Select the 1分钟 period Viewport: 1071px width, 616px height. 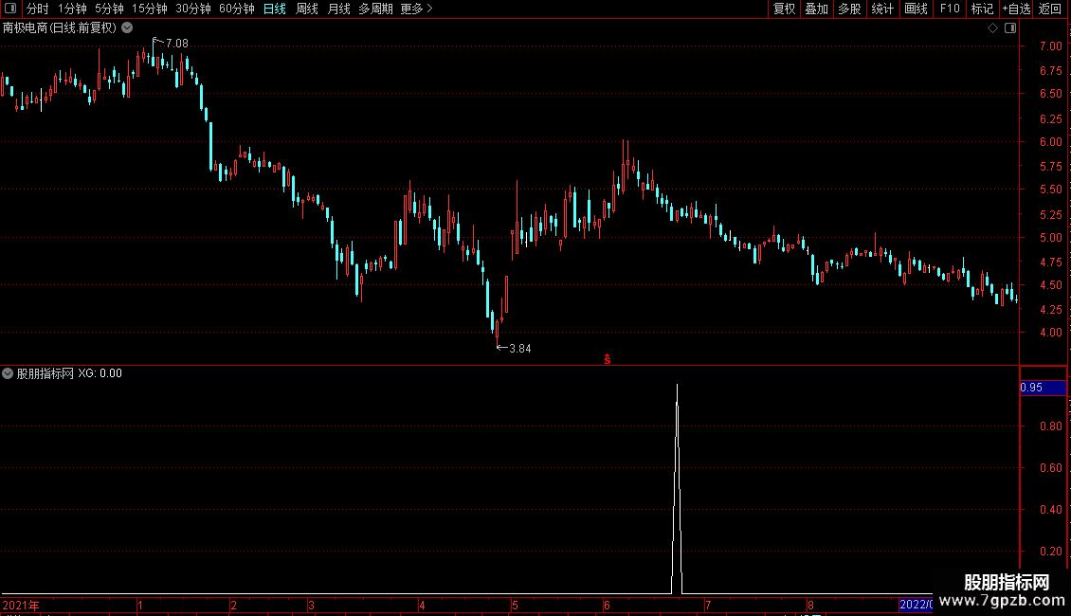click(72, 9)
